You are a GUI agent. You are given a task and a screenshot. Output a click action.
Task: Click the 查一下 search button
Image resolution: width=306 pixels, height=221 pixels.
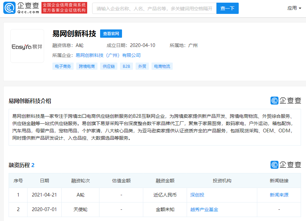click(227, 8)
